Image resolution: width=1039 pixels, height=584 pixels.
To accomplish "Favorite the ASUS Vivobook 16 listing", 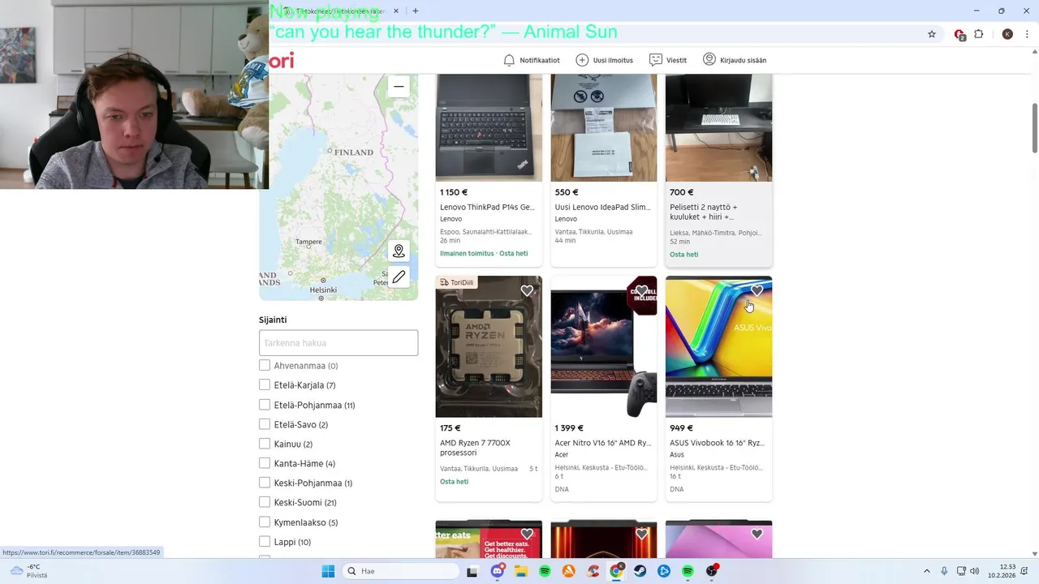I will [x=757, y=290].
